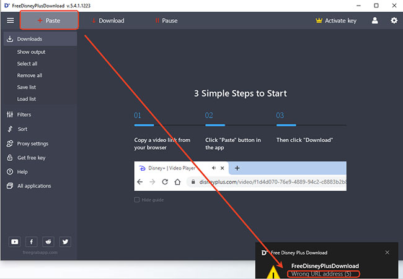Click the Proxy settings icon
The height and width of the screenshot is (279, 403).
click(10, 144)
